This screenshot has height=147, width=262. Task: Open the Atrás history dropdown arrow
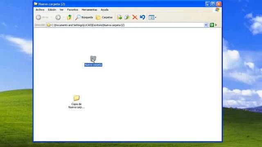[52, 17]
